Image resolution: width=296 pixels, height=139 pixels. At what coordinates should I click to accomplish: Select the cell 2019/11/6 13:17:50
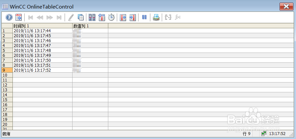pos(42,60)
